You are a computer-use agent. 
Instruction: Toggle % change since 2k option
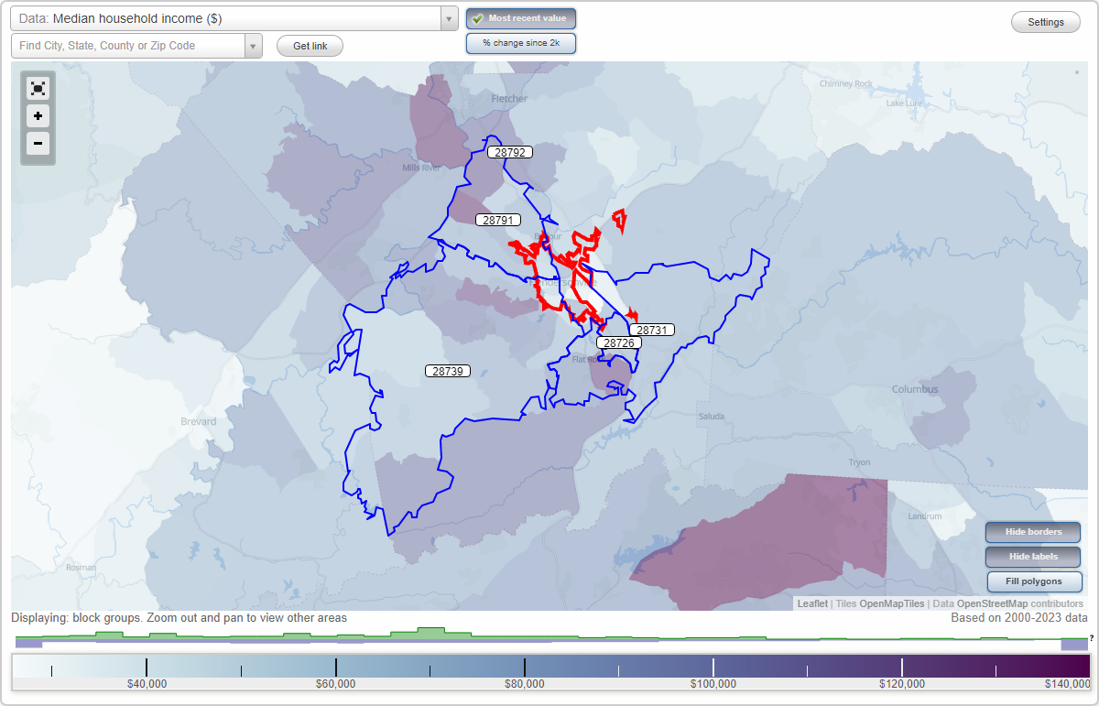pos(521,43)
